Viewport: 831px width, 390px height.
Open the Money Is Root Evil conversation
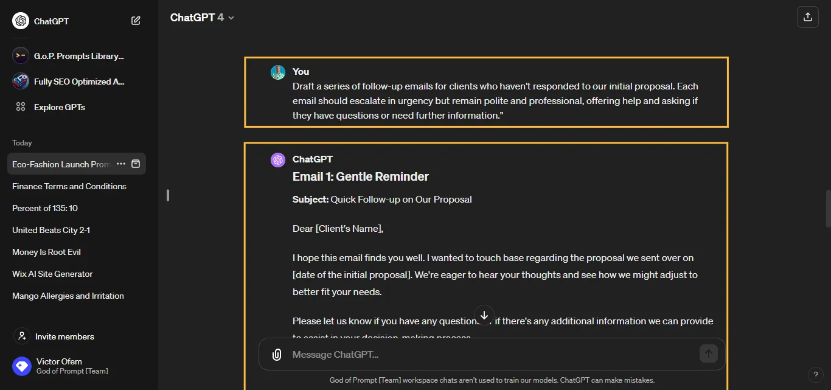[x=45, y=252]
